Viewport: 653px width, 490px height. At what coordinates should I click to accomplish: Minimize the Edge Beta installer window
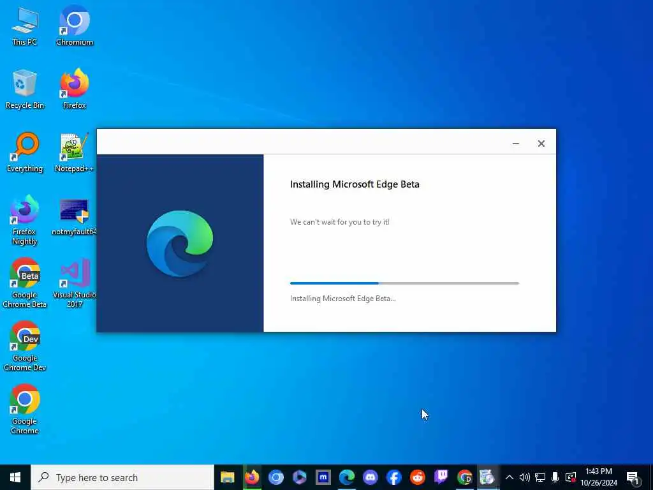515,144
